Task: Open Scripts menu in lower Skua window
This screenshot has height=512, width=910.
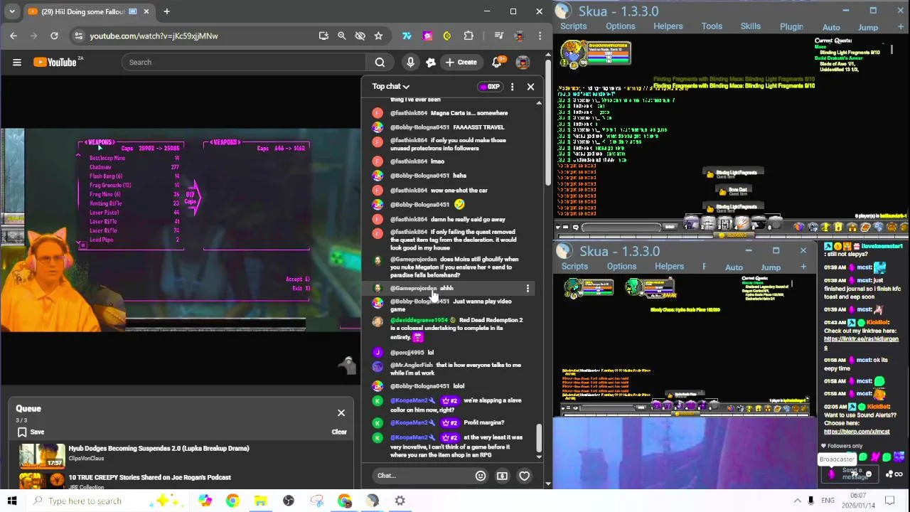Action: 574,267
